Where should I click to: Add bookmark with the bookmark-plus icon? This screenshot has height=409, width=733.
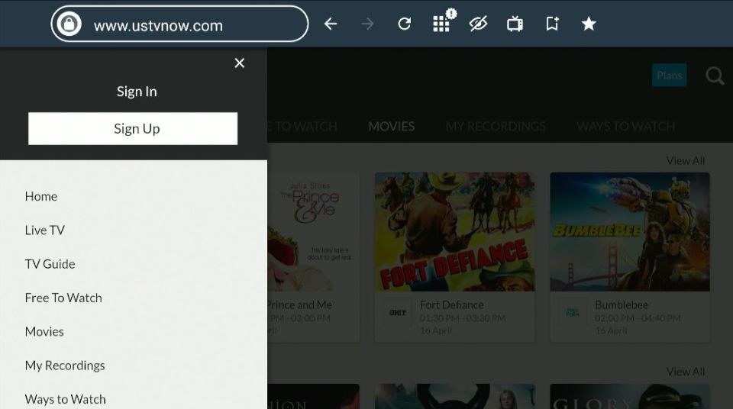[x=552, y=24]
